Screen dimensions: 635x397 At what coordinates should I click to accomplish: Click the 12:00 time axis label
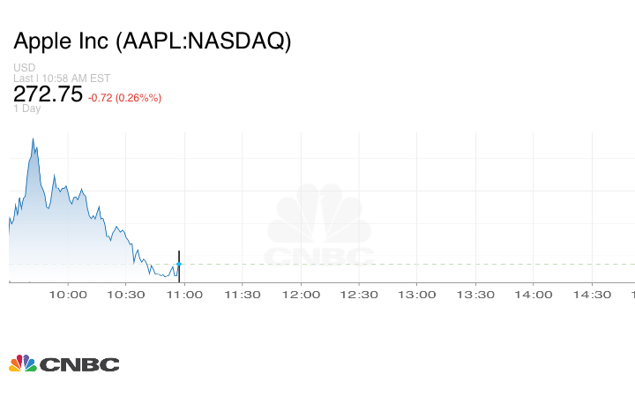(301, 295)
